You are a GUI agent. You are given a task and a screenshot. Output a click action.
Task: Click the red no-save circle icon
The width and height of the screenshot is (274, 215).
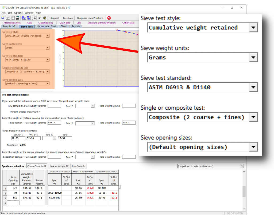point(109,18)
